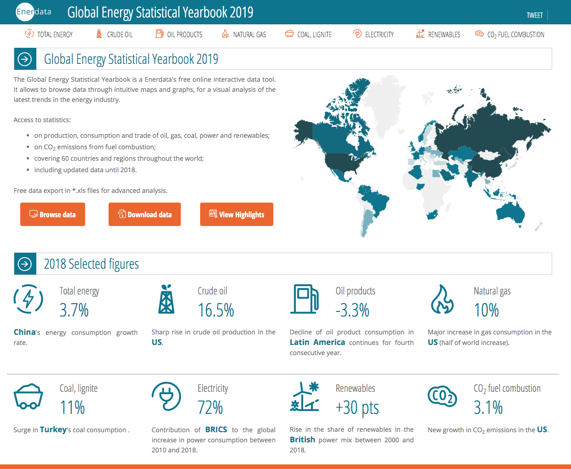Click the Electricity plug icon

167,396
